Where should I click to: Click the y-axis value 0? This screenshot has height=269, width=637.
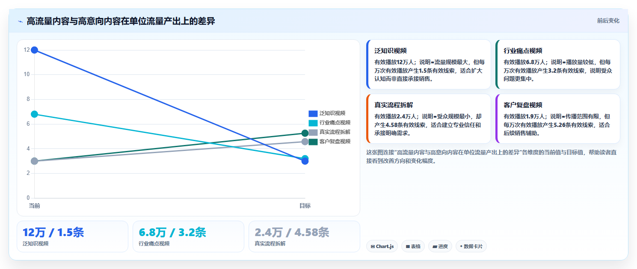[x=28, y=198]
